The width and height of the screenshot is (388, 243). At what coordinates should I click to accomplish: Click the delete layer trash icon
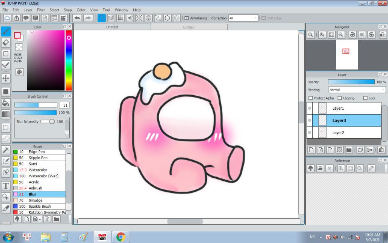coord(381,150)
